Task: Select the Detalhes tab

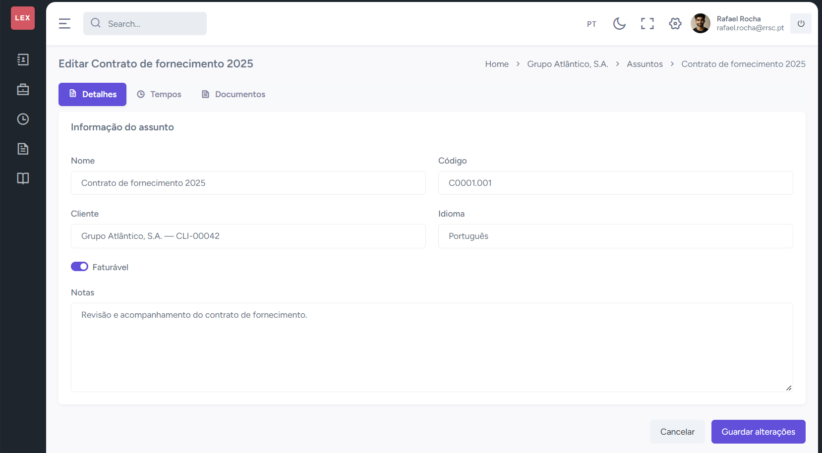Action: click(92, 94)
